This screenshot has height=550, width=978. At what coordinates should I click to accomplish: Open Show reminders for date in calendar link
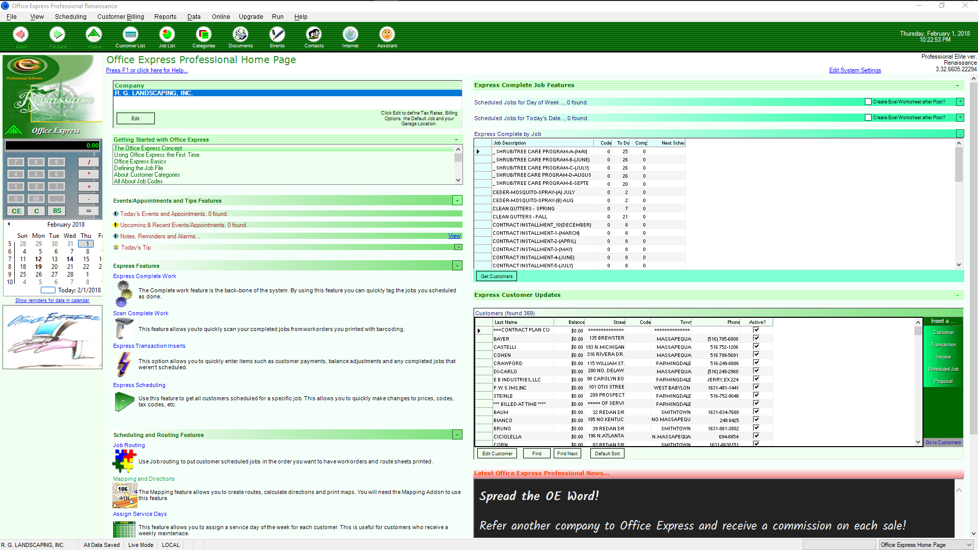[52, 300]
